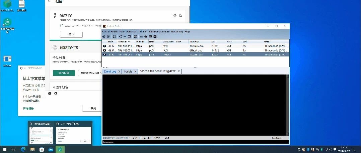Select the left taskbar preview thumbnail

[42, 134]
